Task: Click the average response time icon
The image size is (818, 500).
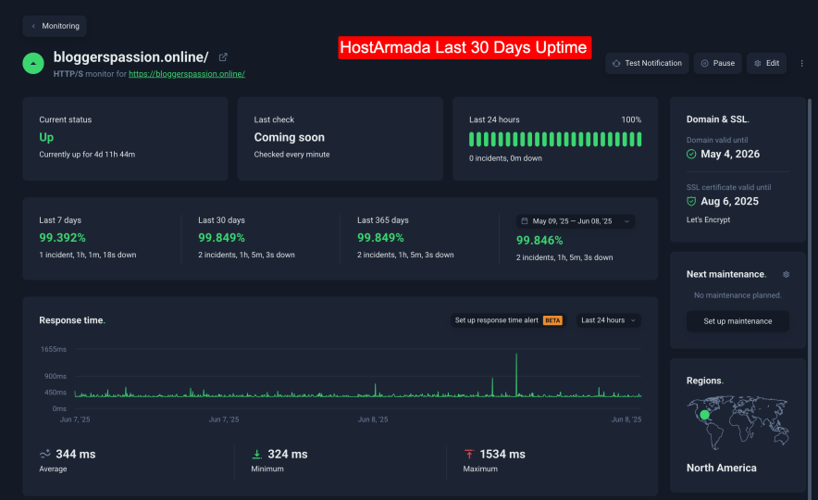Action: point(44,454)
